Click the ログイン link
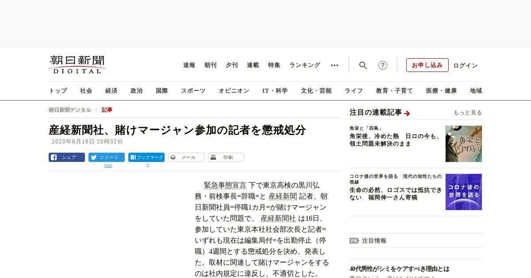The width and height of the screenshot is (531, 278). (466, 65)
